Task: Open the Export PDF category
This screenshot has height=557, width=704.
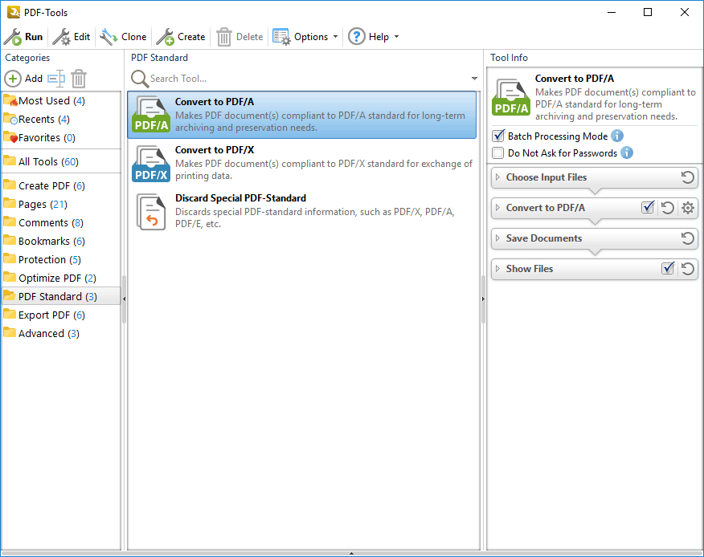Action: [51, 315]
